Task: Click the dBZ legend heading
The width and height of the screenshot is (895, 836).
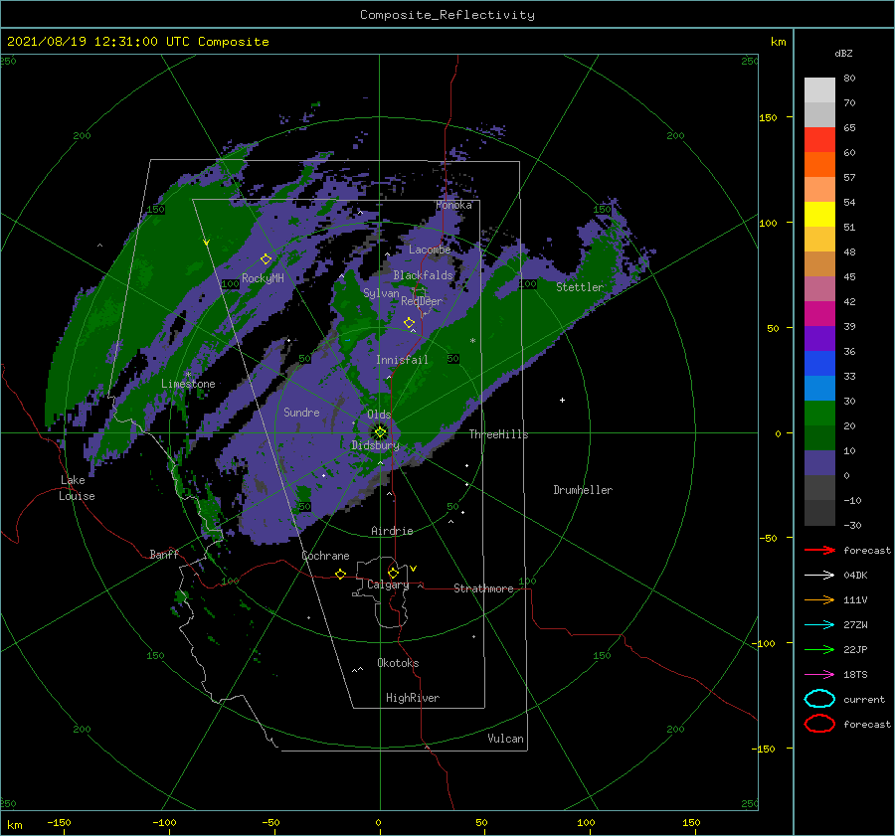Action: [x=843, y=53]
